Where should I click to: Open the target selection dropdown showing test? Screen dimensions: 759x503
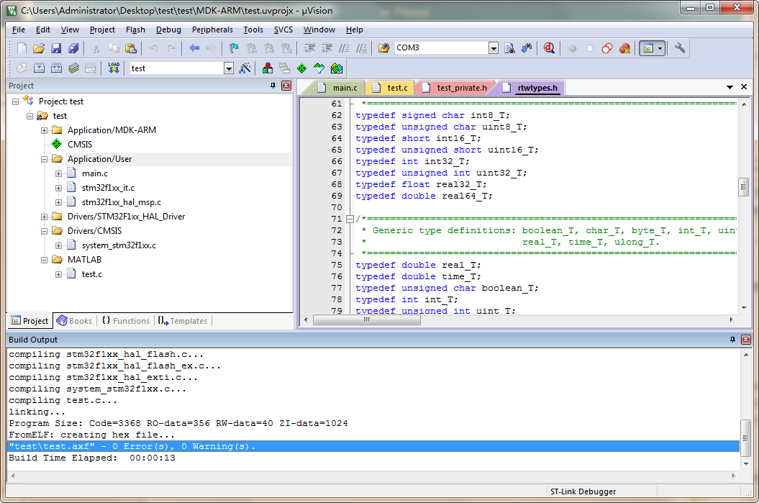coord(229,68)
